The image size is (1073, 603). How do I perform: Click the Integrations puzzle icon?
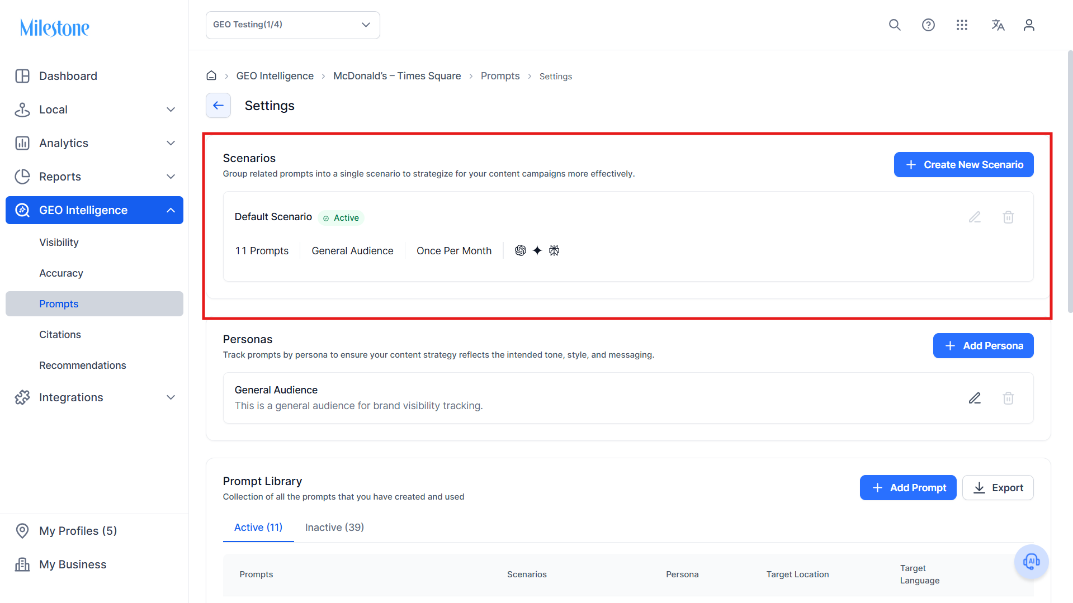(x=22, y=397)
